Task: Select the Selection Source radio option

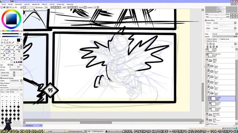Action: tap(206, 41)
